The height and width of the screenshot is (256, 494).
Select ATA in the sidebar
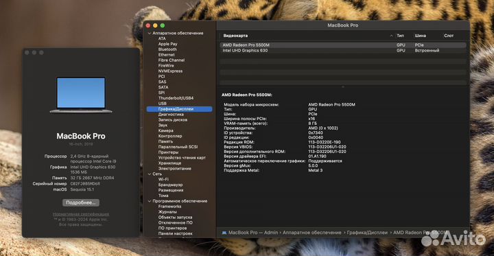162,38
